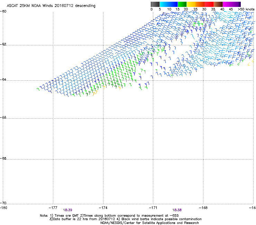The height and width of the screenshot is (225, 256).
Task: Choose the orange 25-30 knots color band
Action: point(200,4)
